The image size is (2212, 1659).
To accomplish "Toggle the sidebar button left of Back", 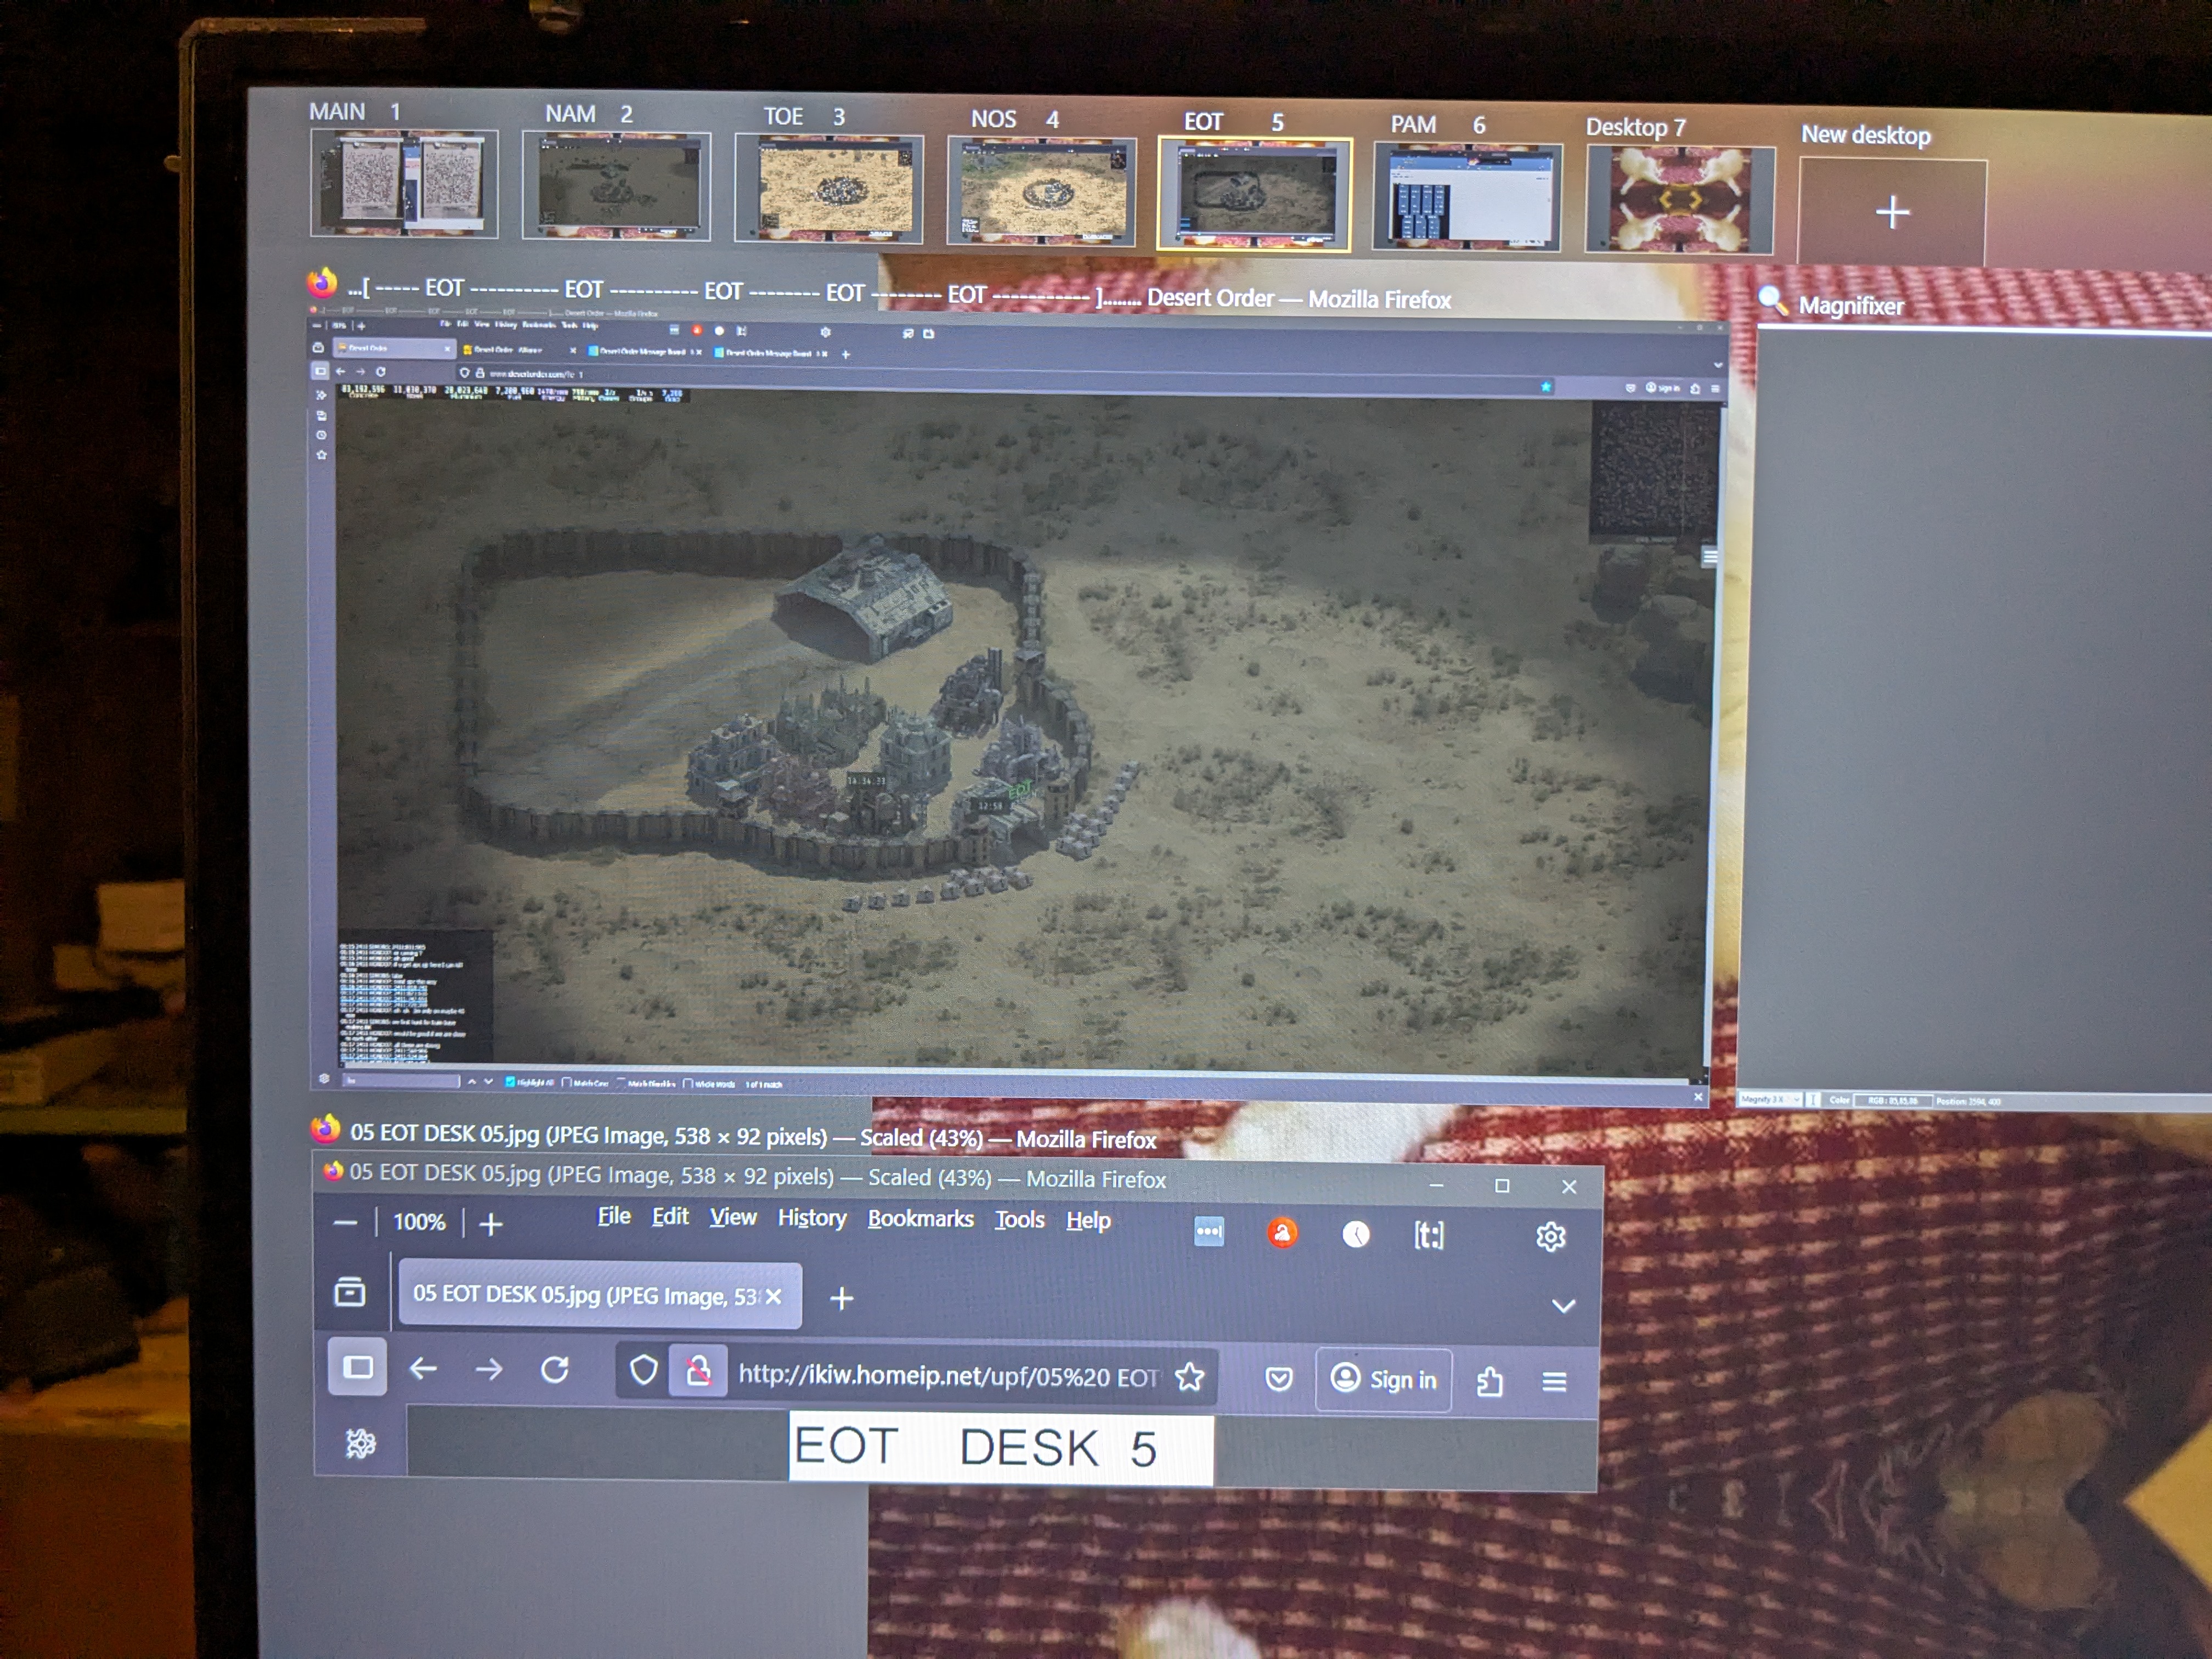I will [357, 1366].
